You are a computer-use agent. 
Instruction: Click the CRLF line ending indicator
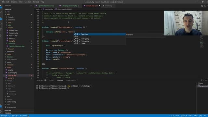point(196,116)
